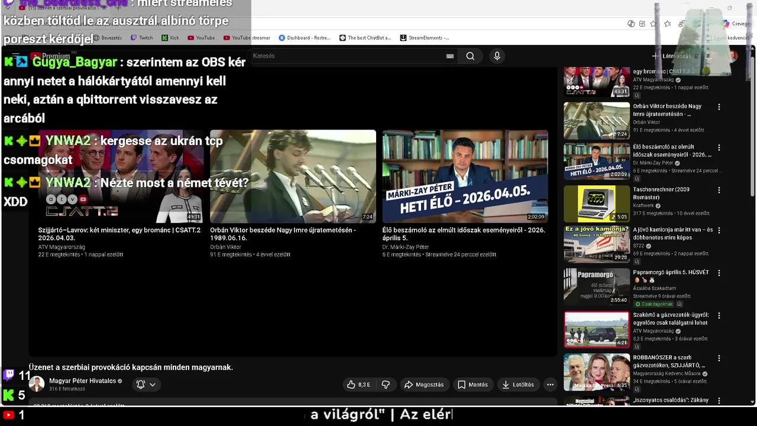757x426 pixels.
Task: Open end-screen title Orbán Viktor beszéde Nagy Imre
Action: (x=283, y=234)
